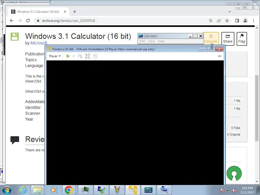The width and height of the screenshot is (260, 195).
Task: Switch to Chrome in taskbar
Action: point(69,190)
